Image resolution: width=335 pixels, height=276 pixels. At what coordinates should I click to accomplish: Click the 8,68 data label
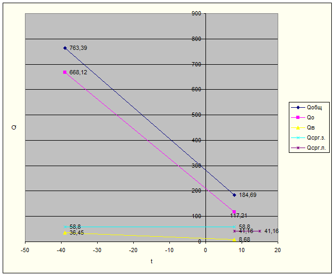coord(245,240)
